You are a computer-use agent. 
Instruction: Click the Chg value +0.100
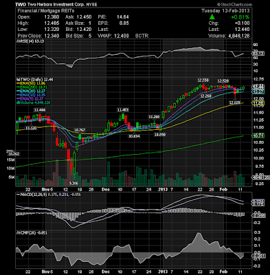coord(242,23)
